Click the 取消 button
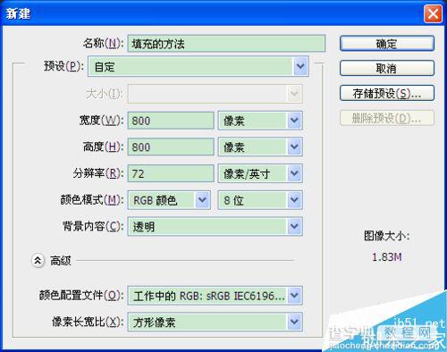Image resolution: width=447 pixels, height=352 pixels. pos(387,69)
